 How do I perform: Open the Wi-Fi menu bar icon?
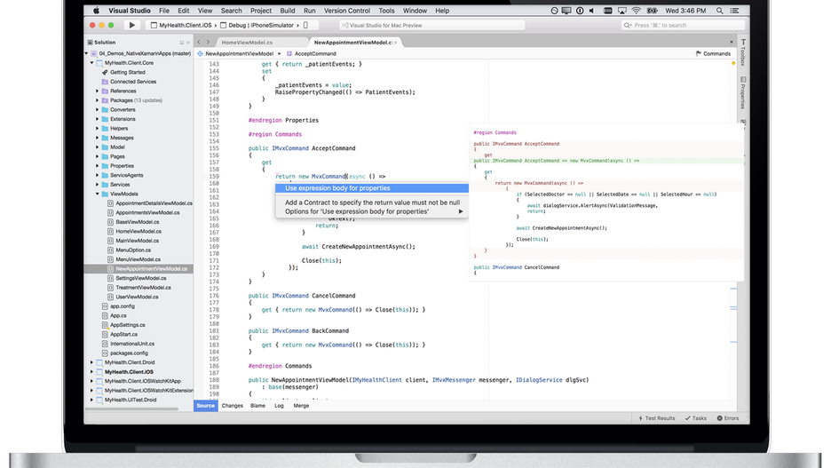click(x=636, y=11)
